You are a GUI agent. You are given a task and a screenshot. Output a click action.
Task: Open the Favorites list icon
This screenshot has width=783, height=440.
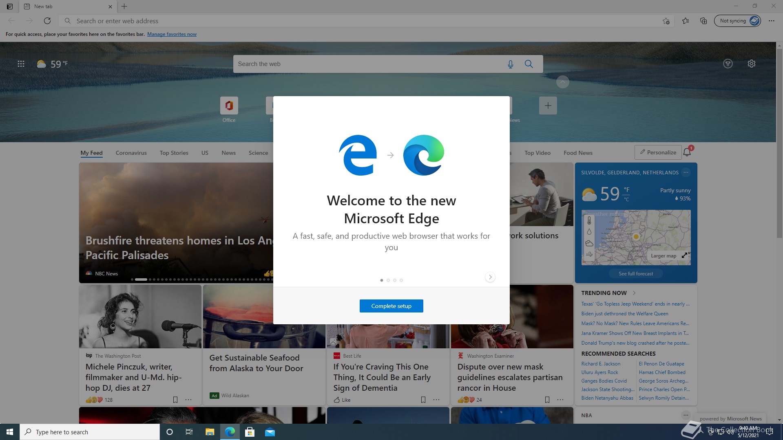[686, 21]
